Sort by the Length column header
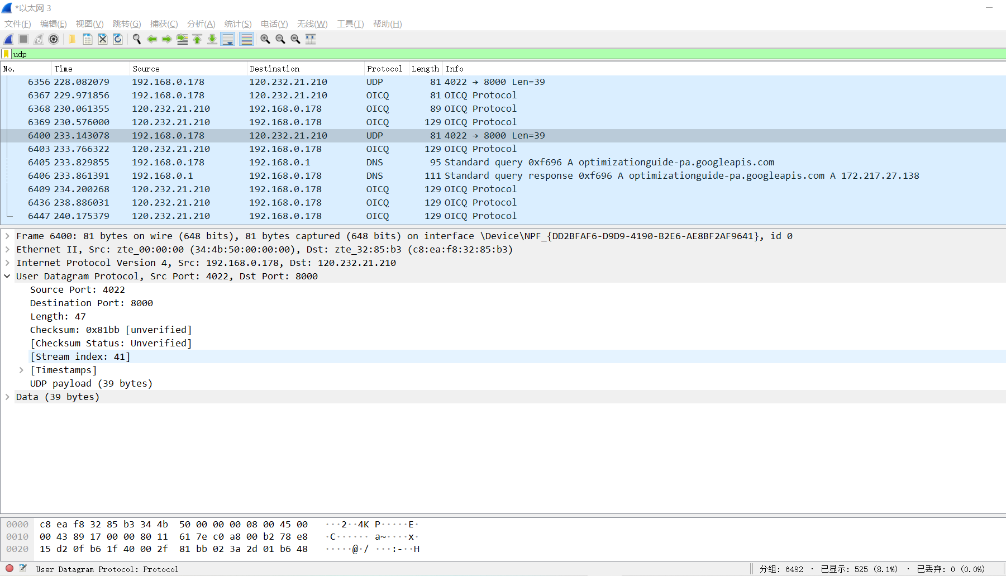This screenshot has width=1006, height=576. tap(426, 69)
